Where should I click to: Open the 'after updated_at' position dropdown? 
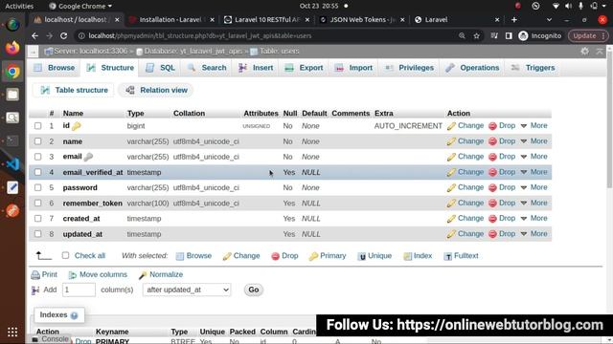click(x=187, y=290)
